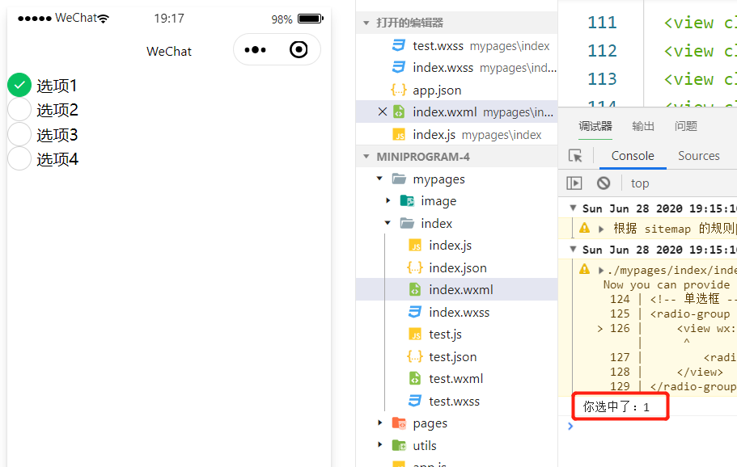Select the 选项4 radio button

tap(19, 158)
